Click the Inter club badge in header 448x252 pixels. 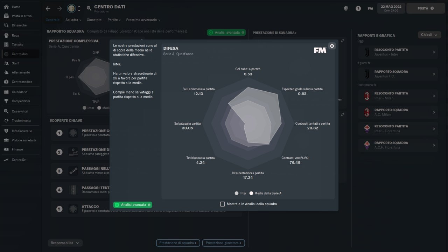(x=71, y=8)
